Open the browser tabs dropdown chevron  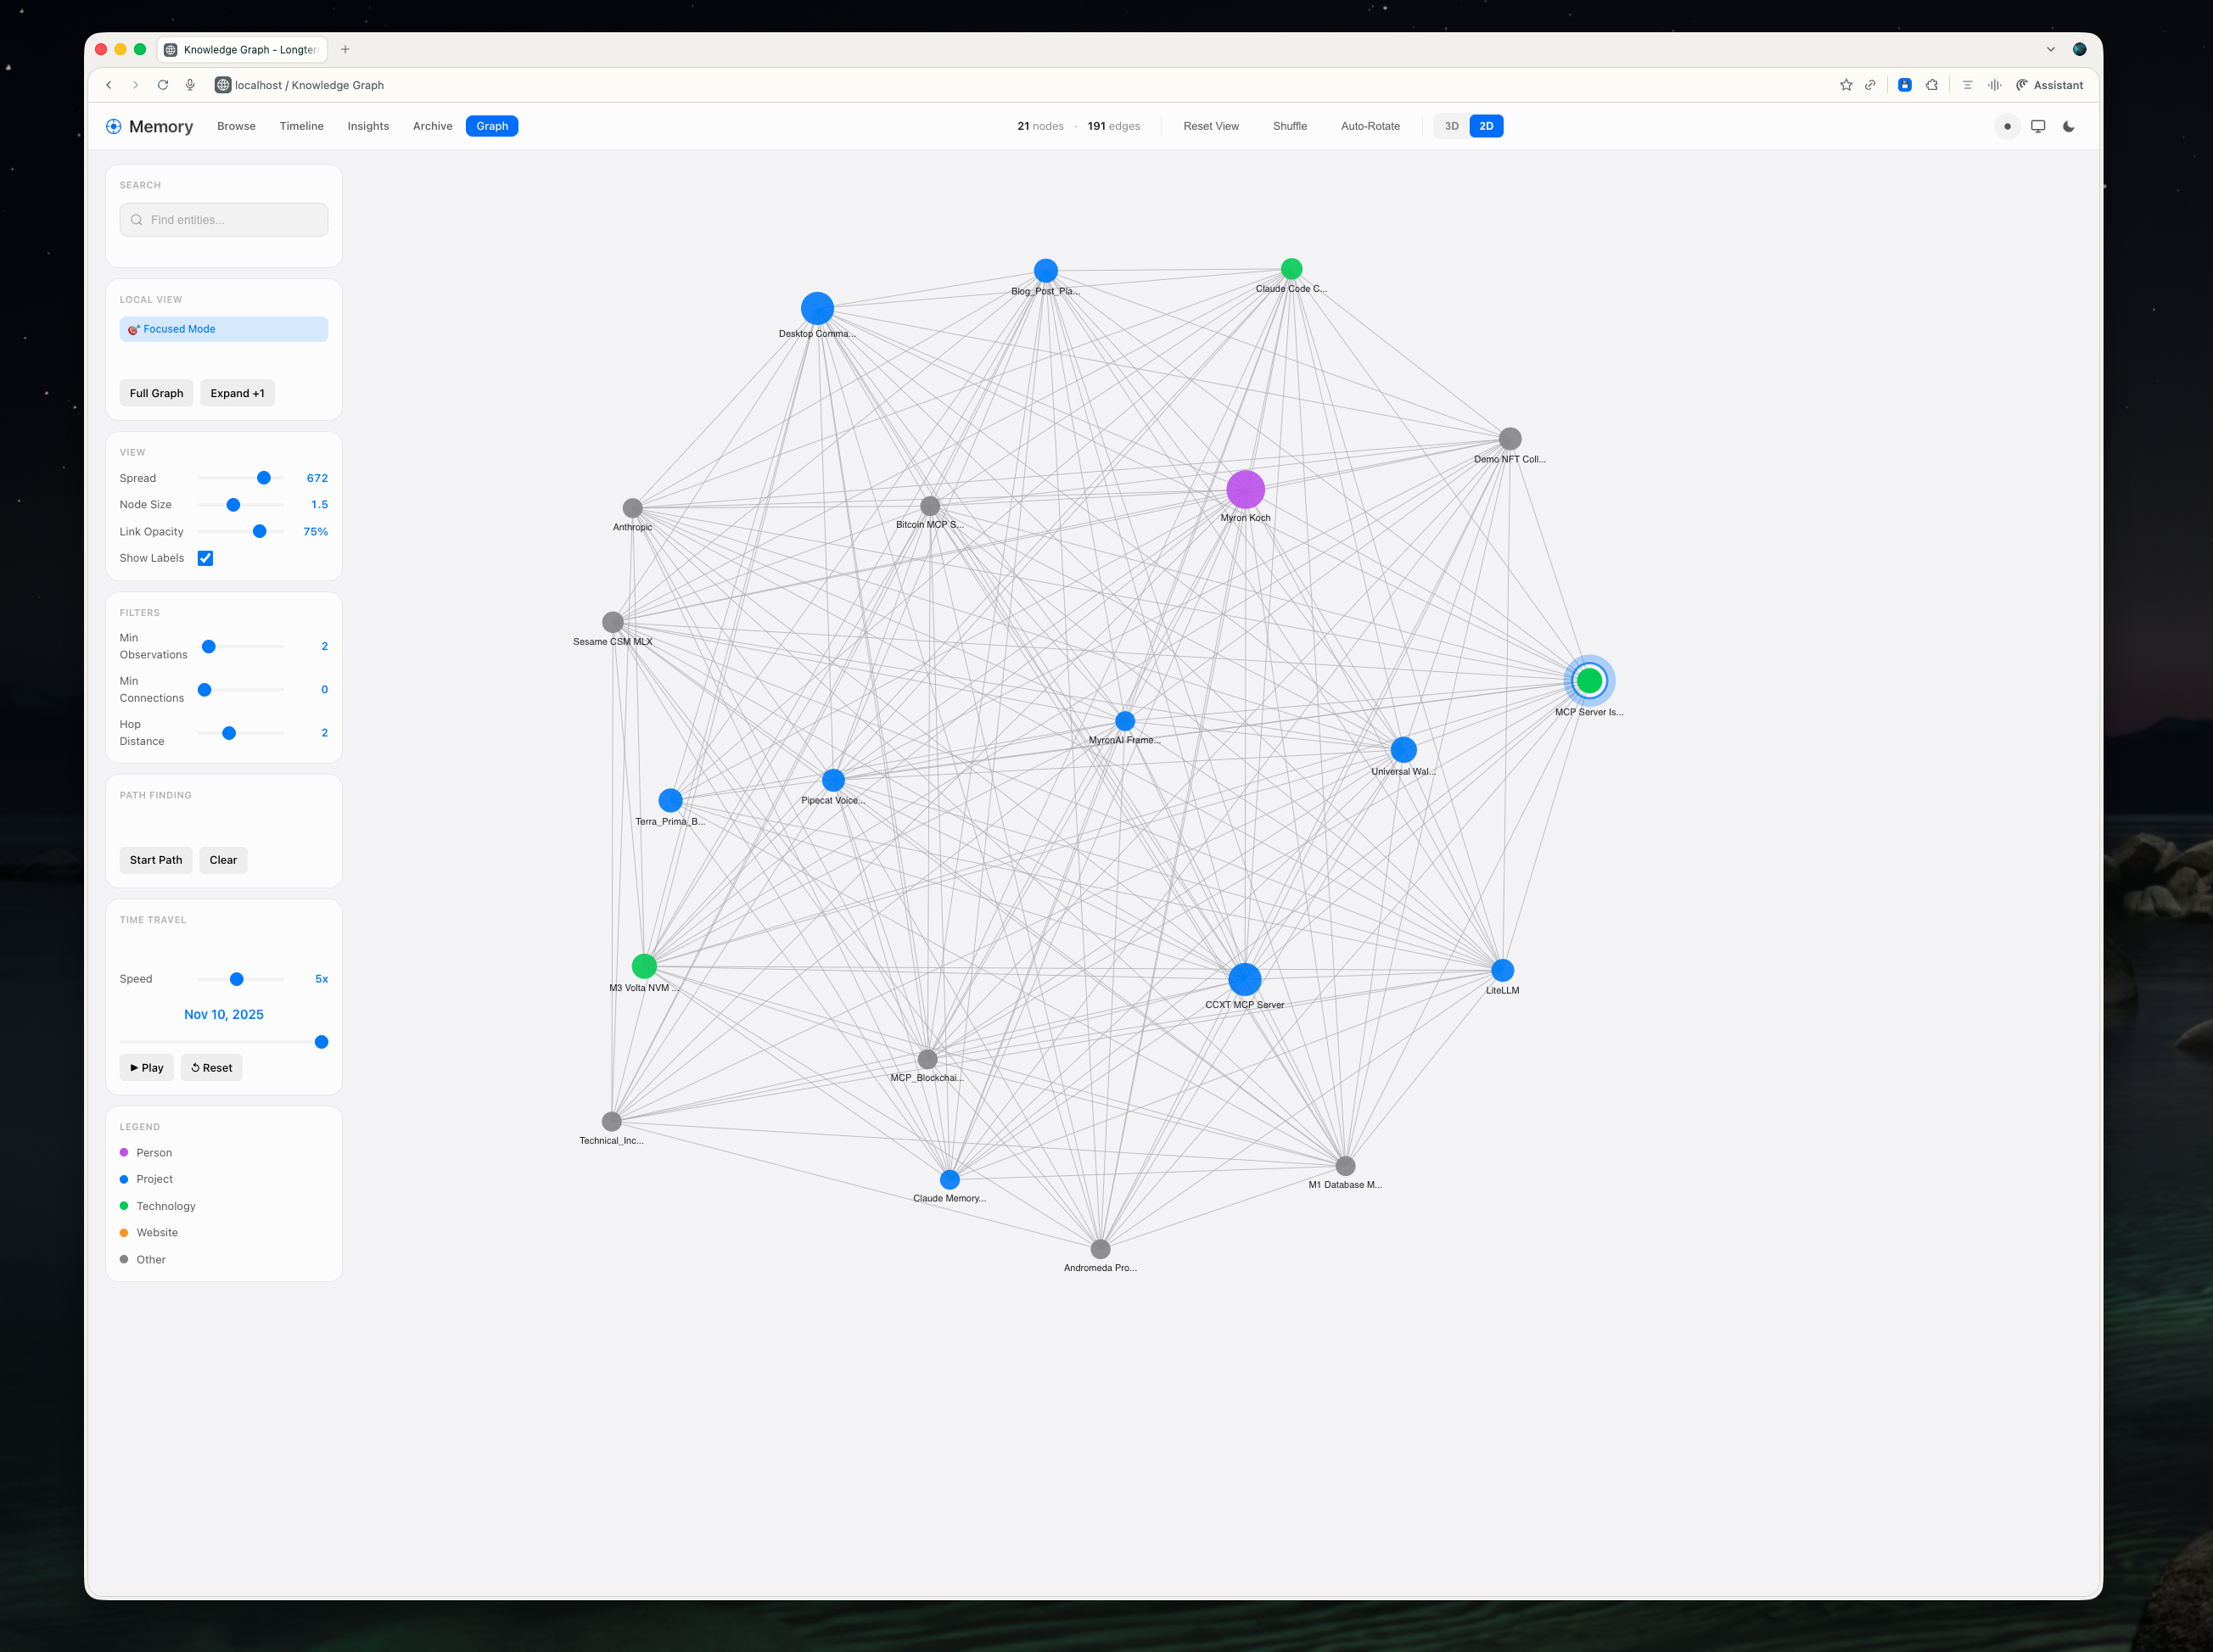pos(2051,49)
